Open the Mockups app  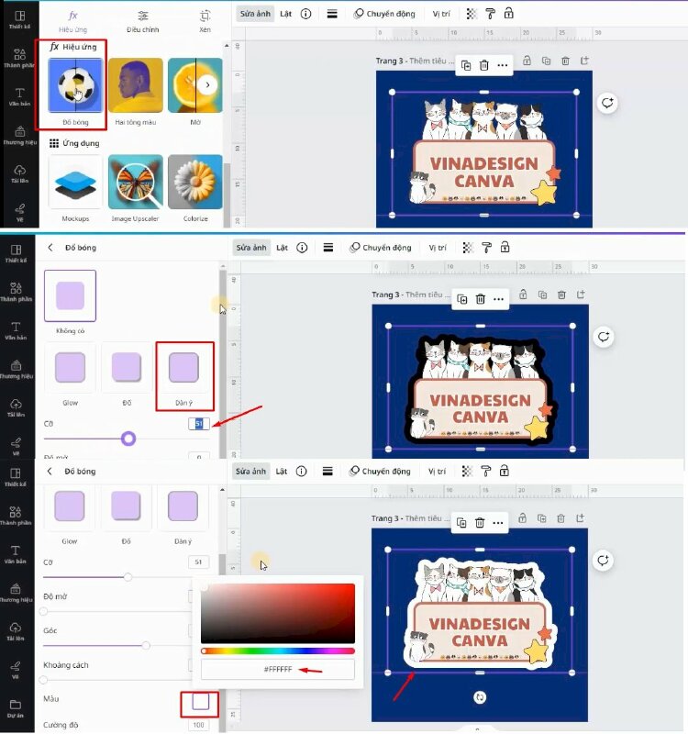(75, 182)
